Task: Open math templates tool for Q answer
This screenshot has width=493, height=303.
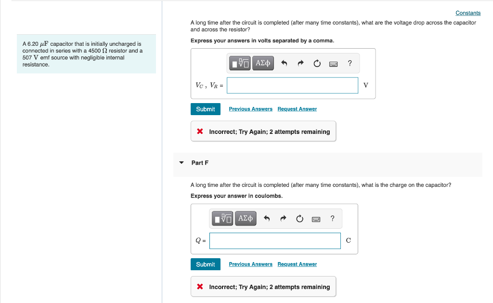Action: coord(222,218)
